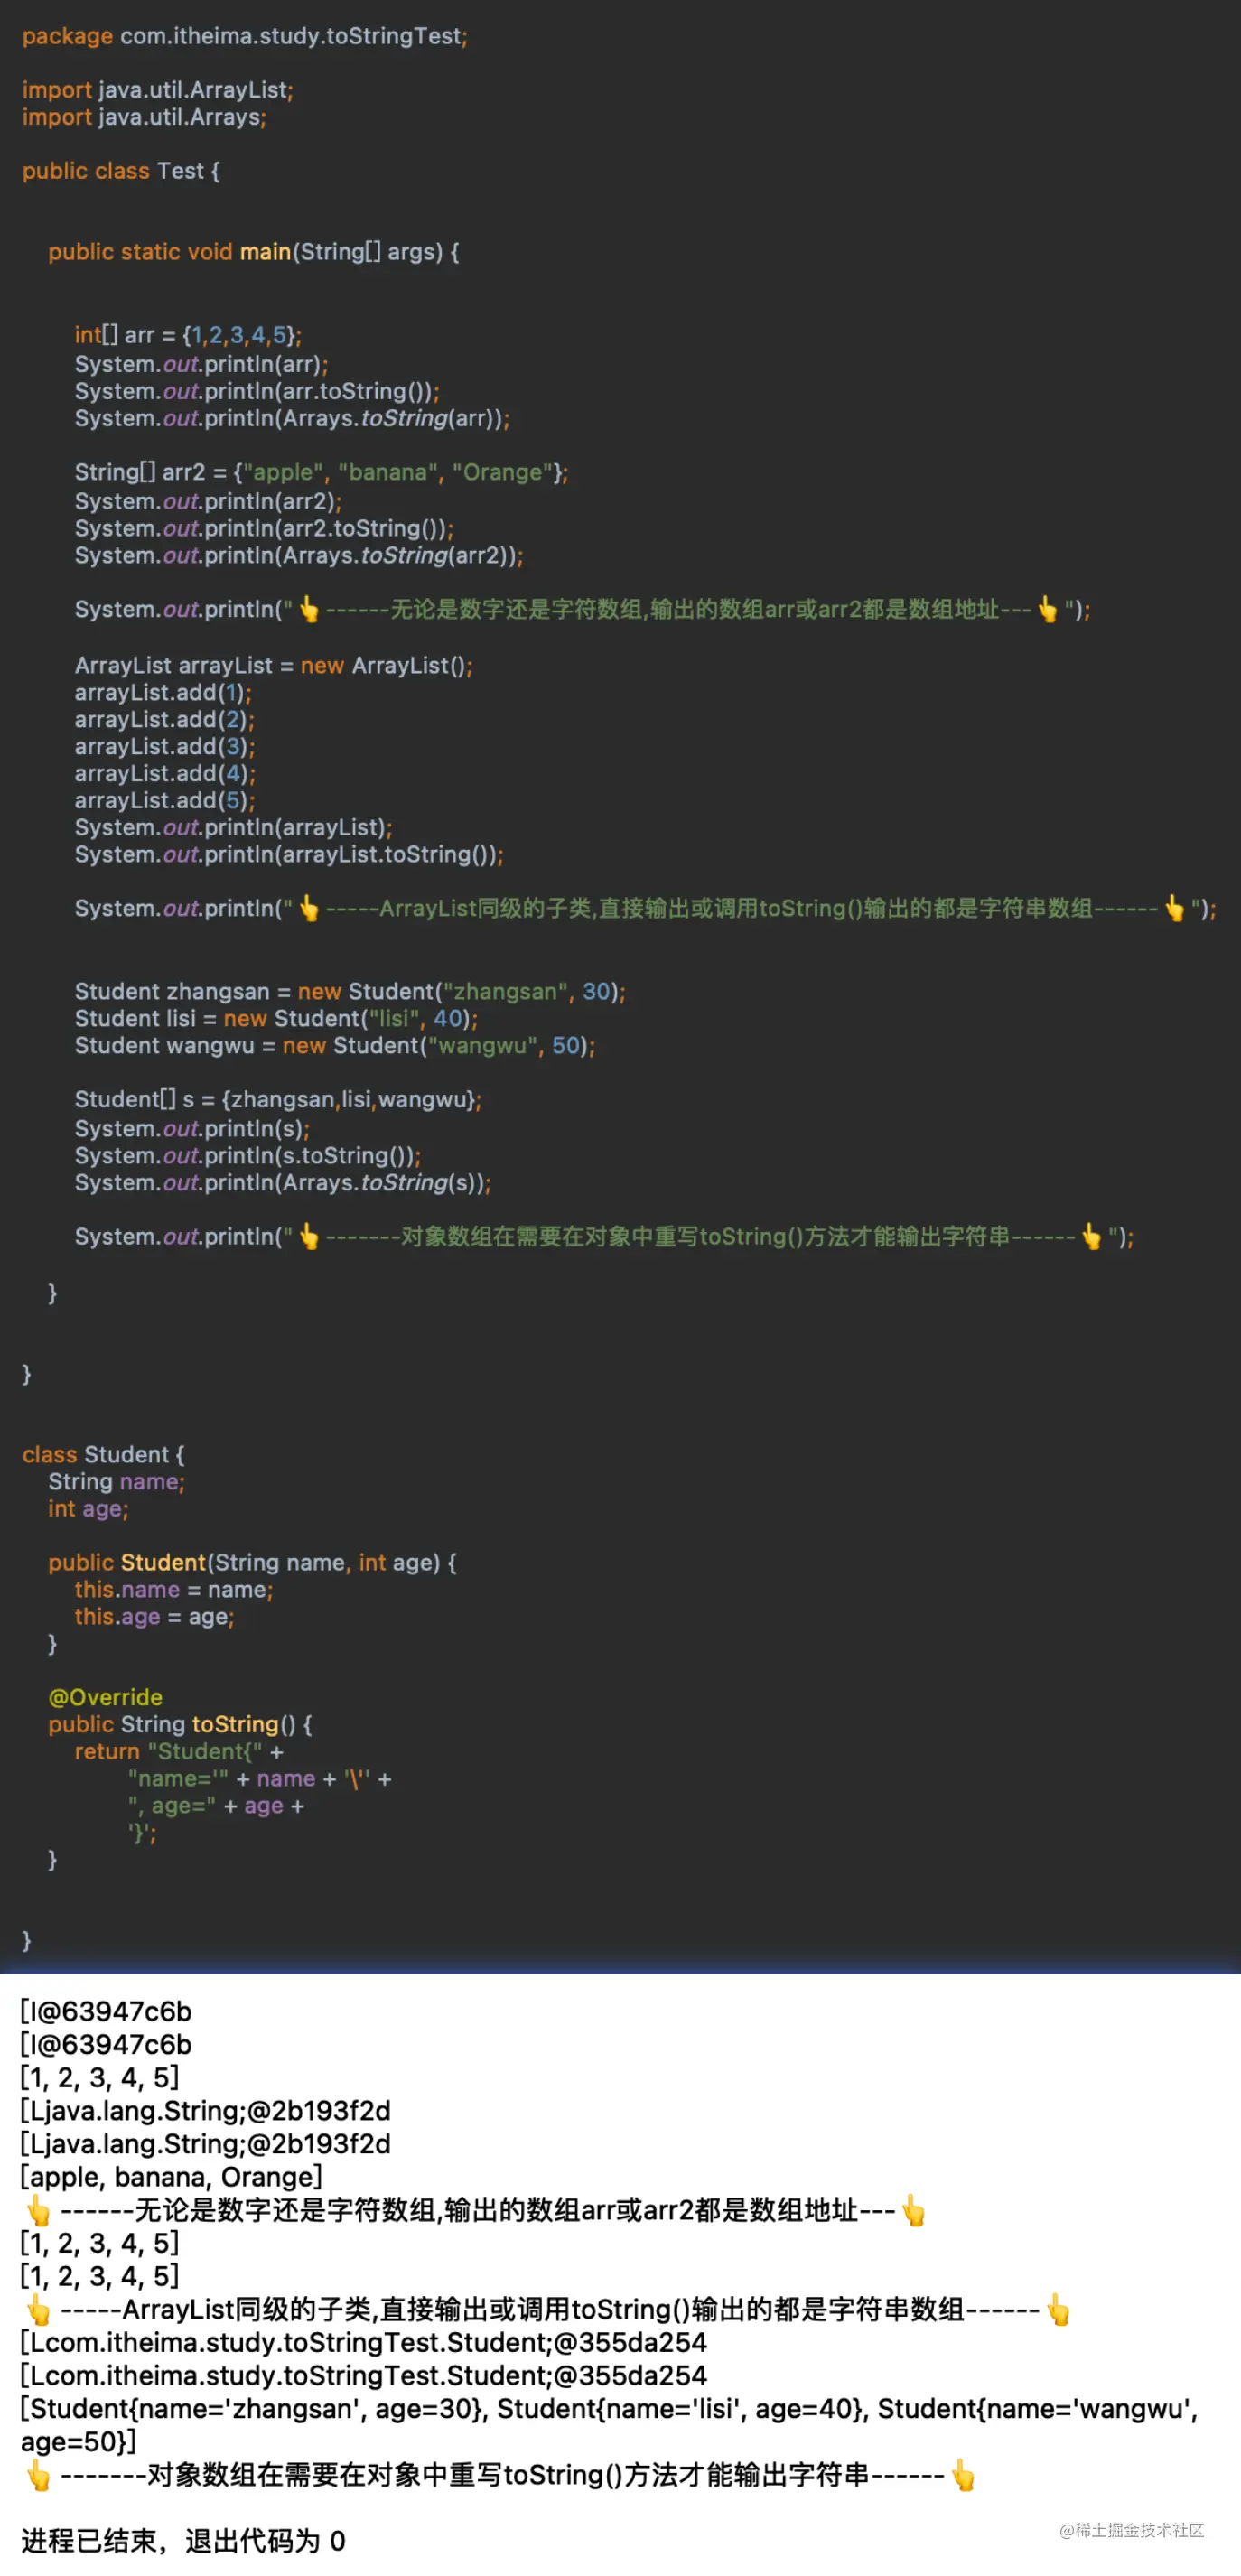The image size is (1241, 2576).
Task: Click the int[] arr declaration line
Action: [x=187, y=335]
